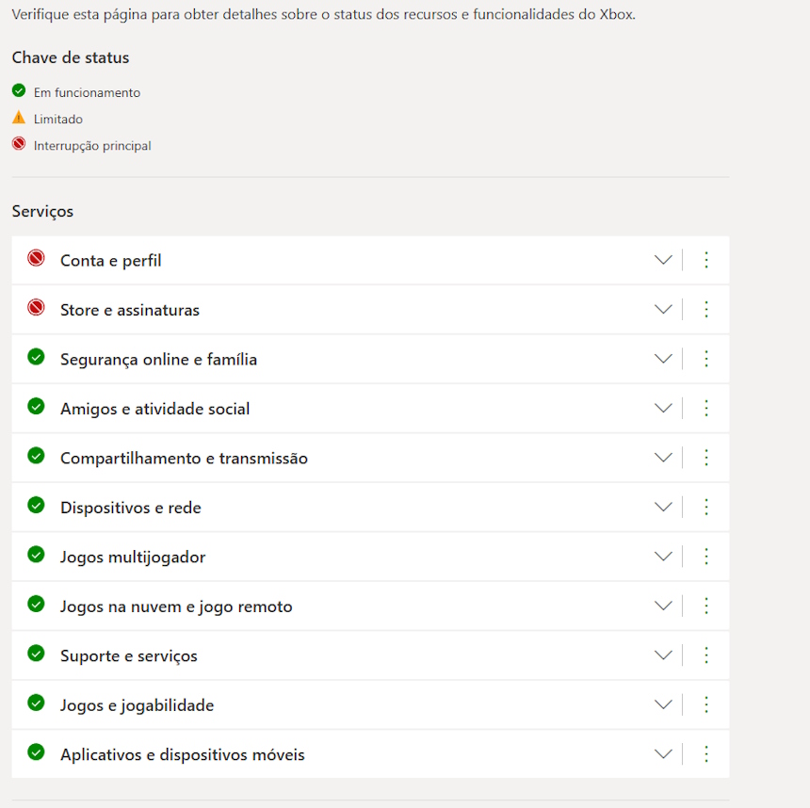Open more options for Compartilhamento e transmissão

pos(706,458)
